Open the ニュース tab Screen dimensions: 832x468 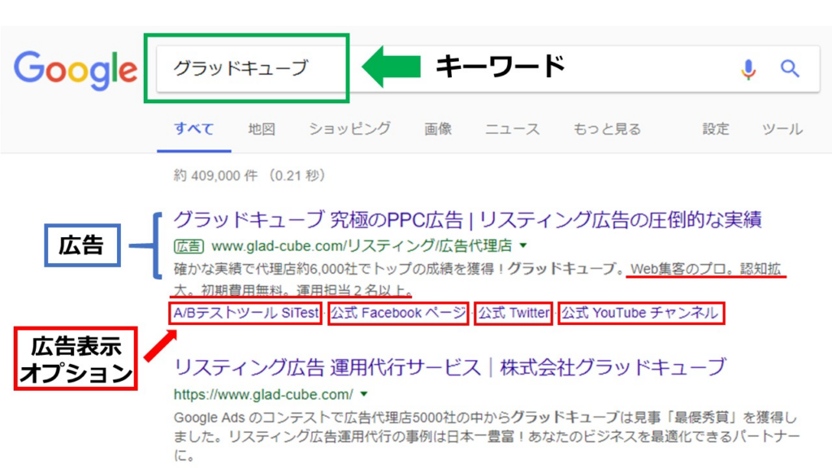(512, 129)
